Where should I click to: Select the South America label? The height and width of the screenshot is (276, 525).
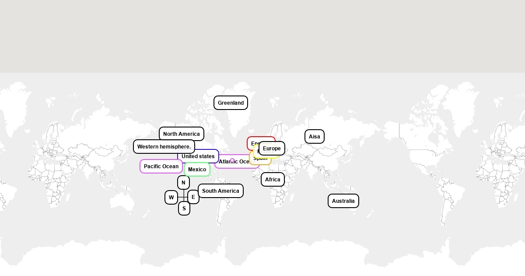coord(221,191)
